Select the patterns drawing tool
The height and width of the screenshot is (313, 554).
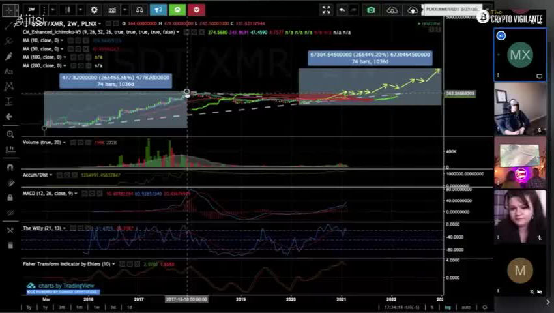pos(9,86)
